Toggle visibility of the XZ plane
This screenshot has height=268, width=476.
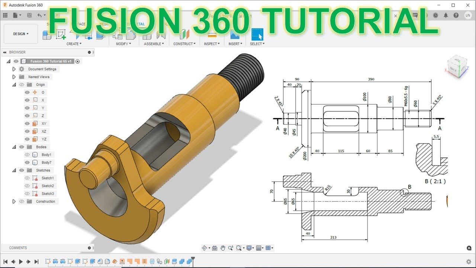(x=27, y=131)
